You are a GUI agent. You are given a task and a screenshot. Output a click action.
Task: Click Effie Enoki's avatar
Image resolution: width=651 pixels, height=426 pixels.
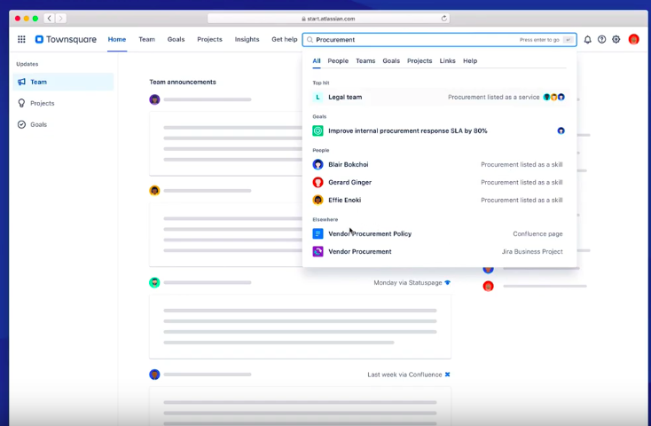(318, 200)
